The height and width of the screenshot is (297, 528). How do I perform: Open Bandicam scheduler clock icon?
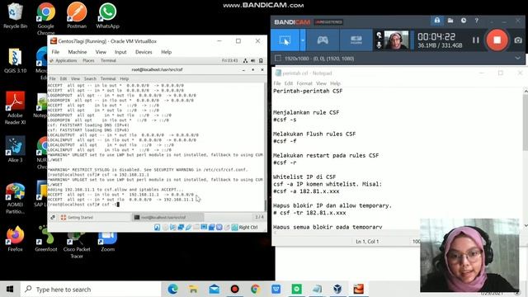click(464, 21)
